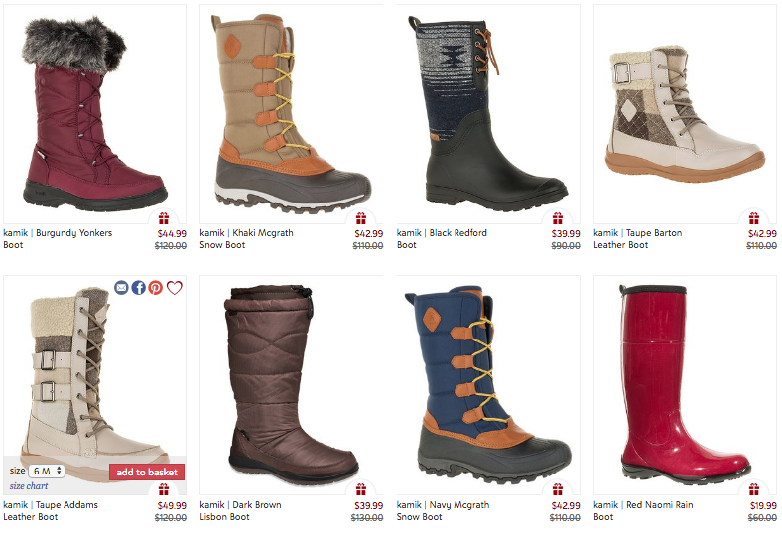Click gift icon under Black Redford Boot
Image resolution: width=782 pixels, height=542 pixels.
click(x=558, y=218)
